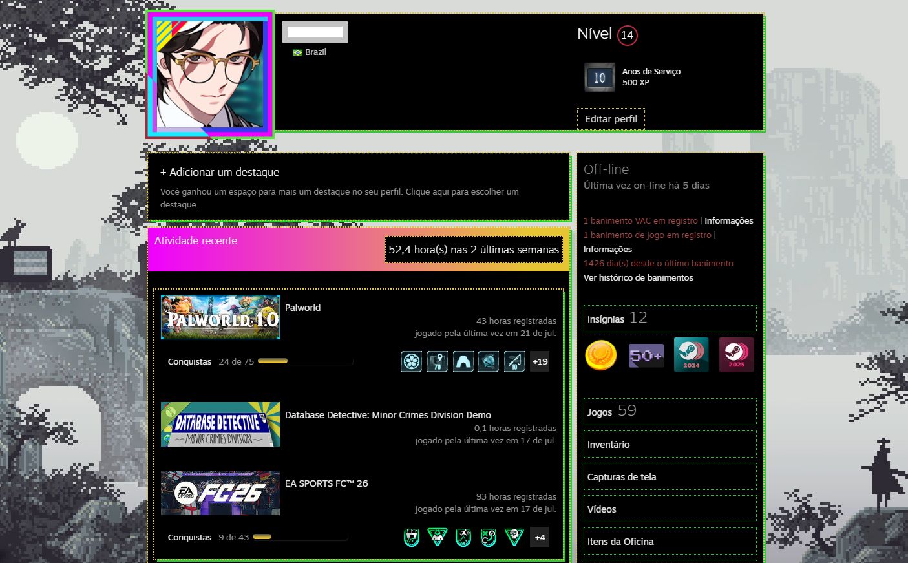Open the Jogos 59 list
Screen dimensions: 908x563
(x=670, y=412)
